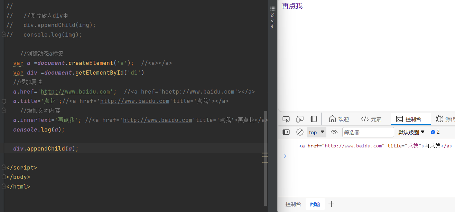
Task: Open the 源代码 debugger tab
Action: click(445, 119)
